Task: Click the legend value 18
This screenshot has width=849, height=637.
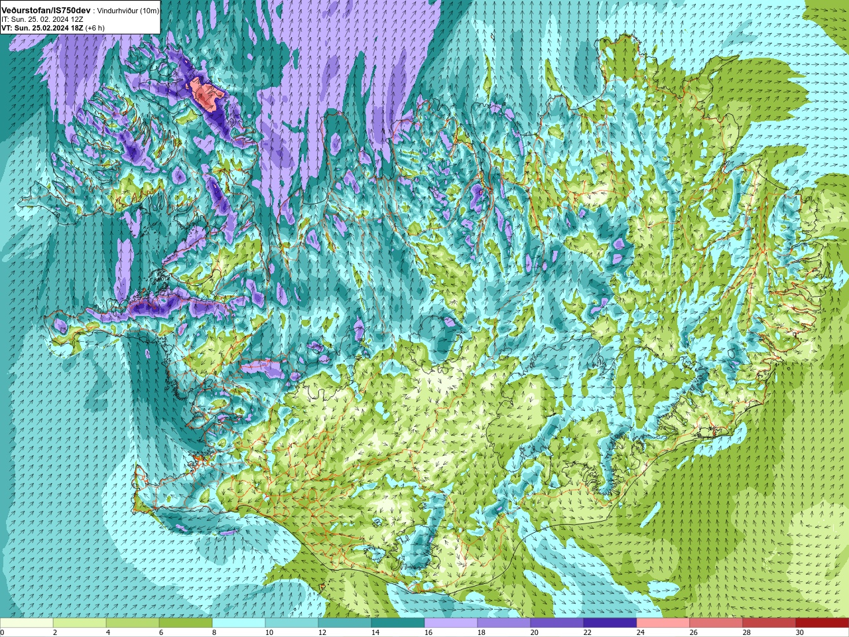Action: [x=482, y=632]
